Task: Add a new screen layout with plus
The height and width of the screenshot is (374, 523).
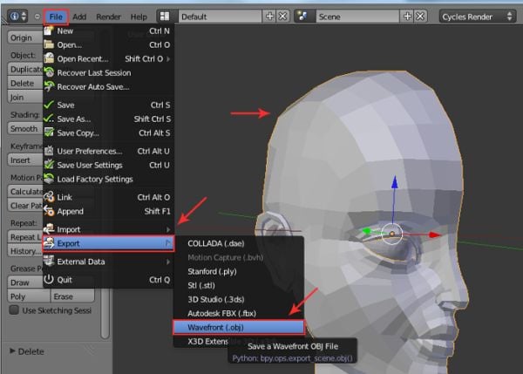Action: coord(269,17)
